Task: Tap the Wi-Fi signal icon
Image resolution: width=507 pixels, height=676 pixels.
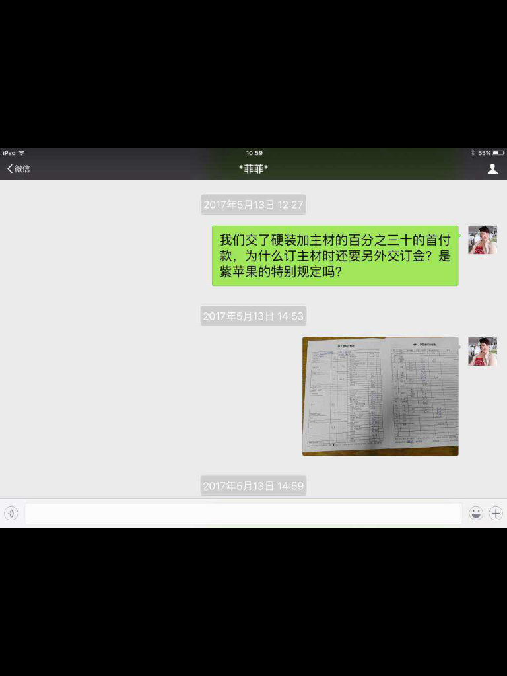Action: tap(22, 153)
